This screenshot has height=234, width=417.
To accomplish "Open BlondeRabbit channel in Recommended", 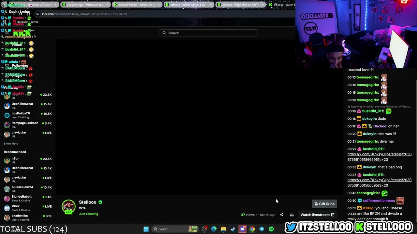I will [28, 198].
